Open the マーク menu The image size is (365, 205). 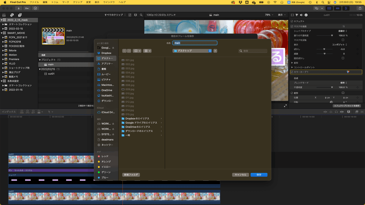click(x=65, y=2)
